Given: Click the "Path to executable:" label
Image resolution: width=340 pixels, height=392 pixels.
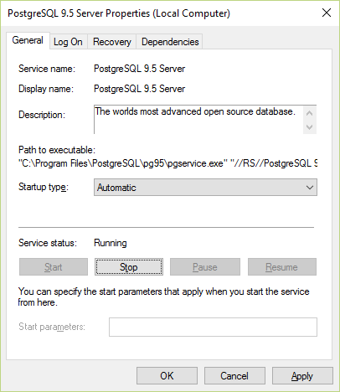Looking at the screenshot, I should tap(57, 150).
